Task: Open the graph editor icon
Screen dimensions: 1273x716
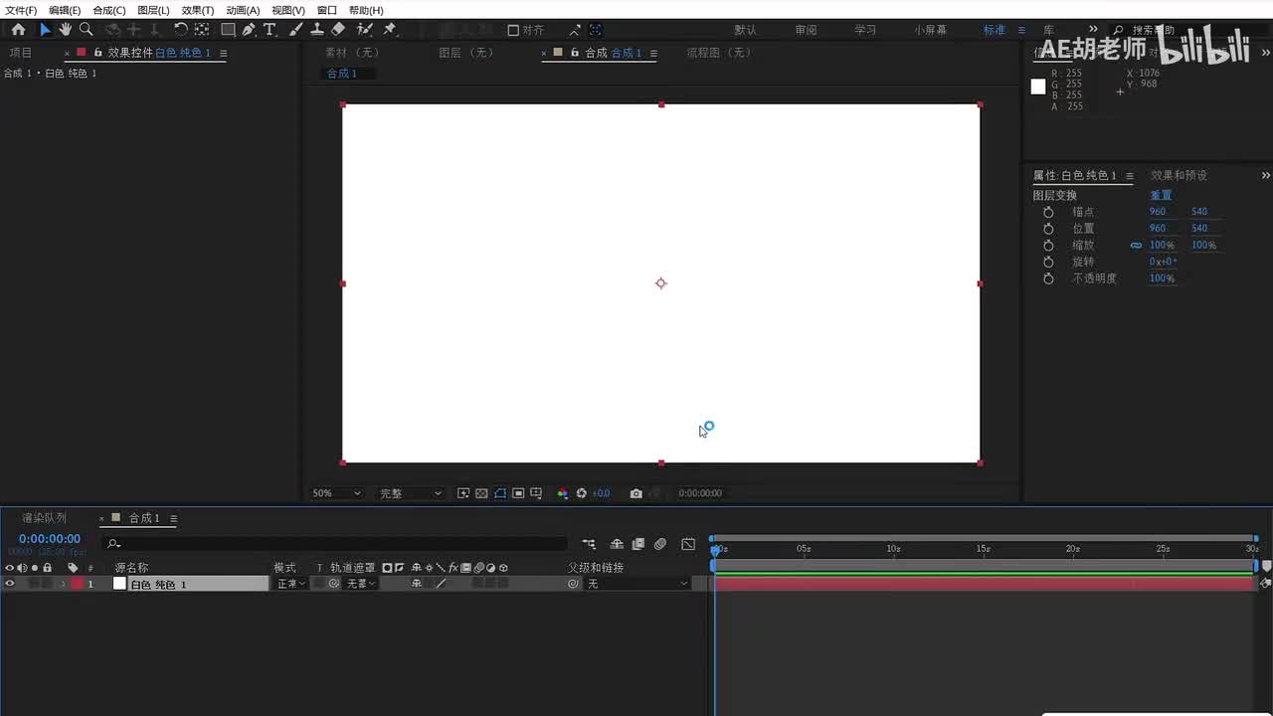Action: [688, 544]
